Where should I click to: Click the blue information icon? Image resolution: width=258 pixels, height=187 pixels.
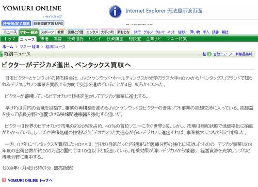[x=115, y=11]
